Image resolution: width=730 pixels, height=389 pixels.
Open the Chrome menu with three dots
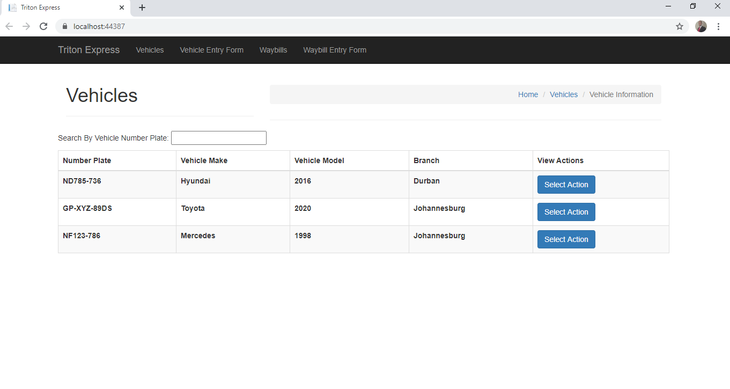pos(719,26)
